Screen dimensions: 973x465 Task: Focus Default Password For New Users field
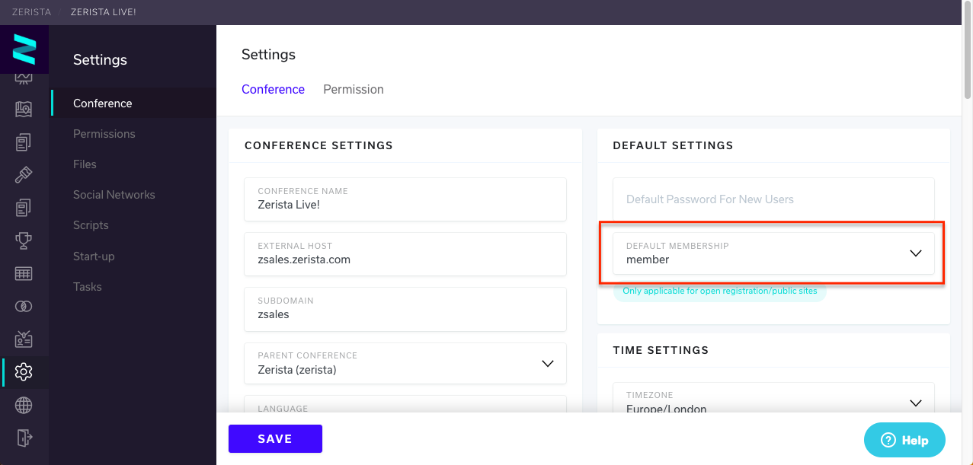coord(774,199)
